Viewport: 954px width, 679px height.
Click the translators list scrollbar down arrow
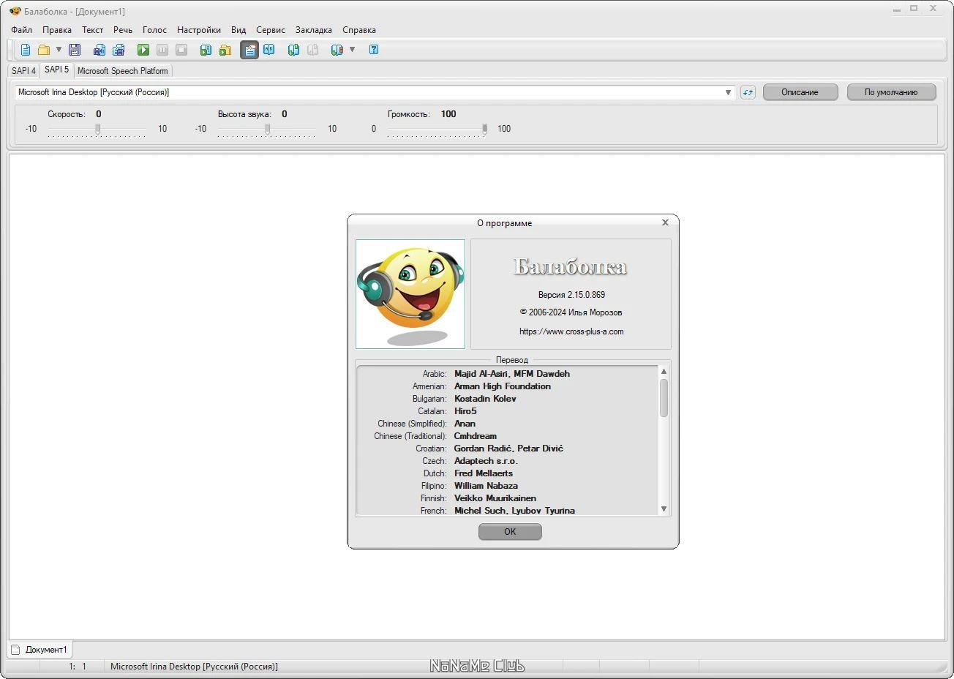tap(664, 509)
